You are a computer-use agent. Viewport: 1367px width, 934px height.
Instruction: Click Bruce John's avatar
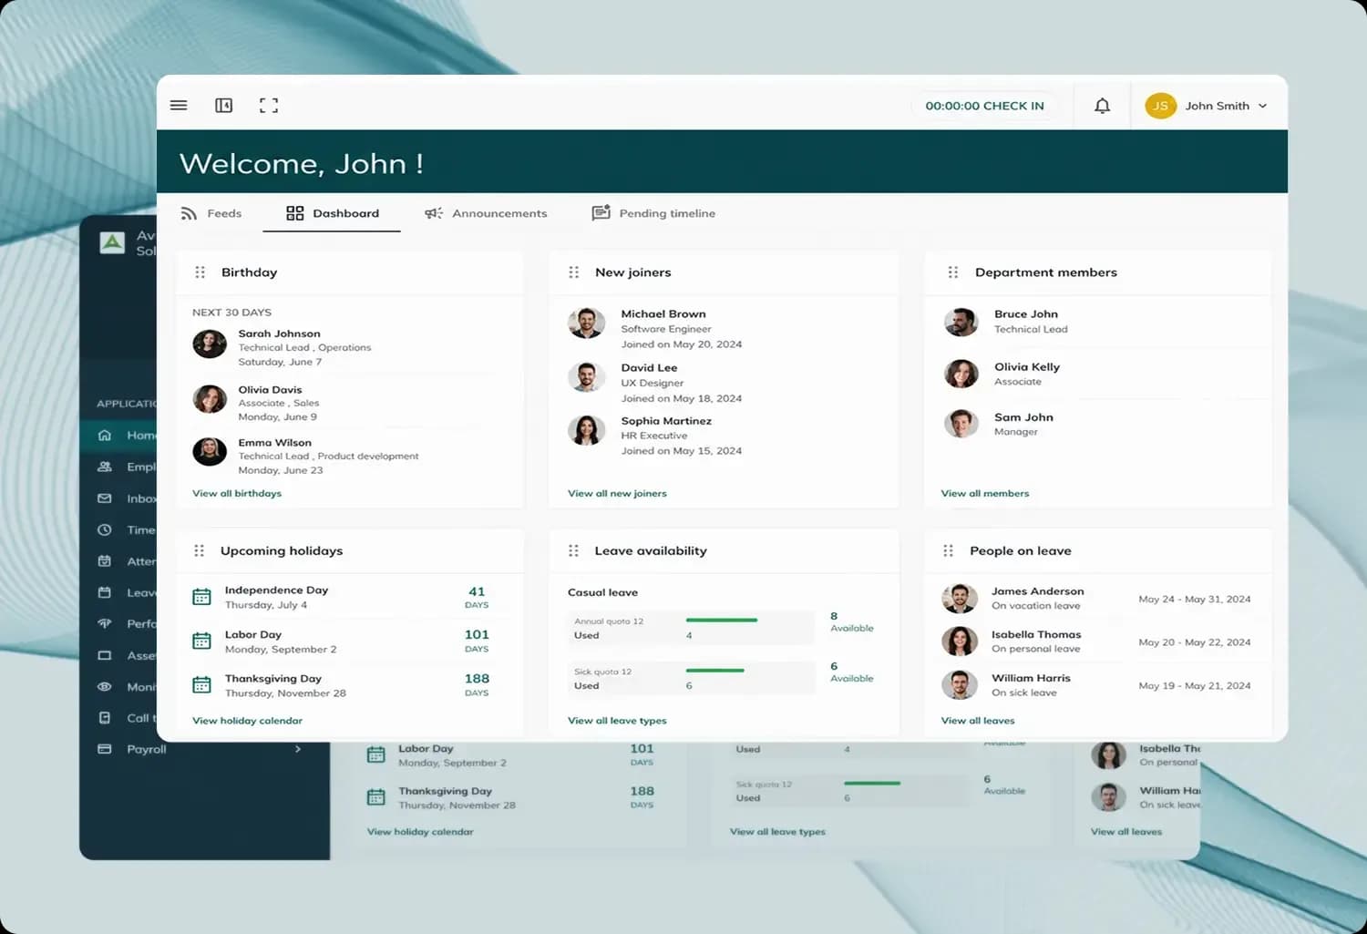961,322
